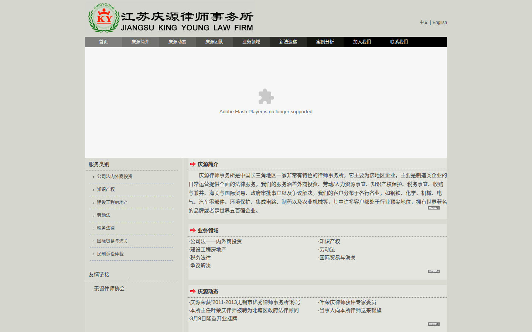
Task: Open MORE+ under 业务领域 section
Action: pyautogui.click(x=434, y=272)
